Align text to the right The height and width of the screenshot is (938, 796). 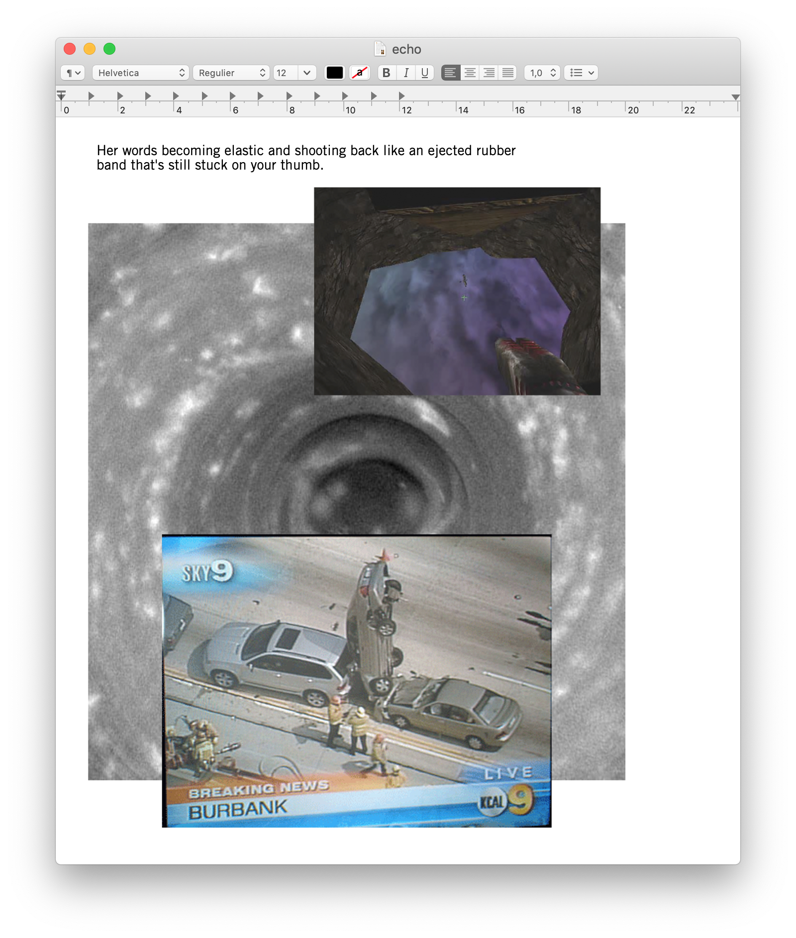pyautogui.click(x=489, y=73)
